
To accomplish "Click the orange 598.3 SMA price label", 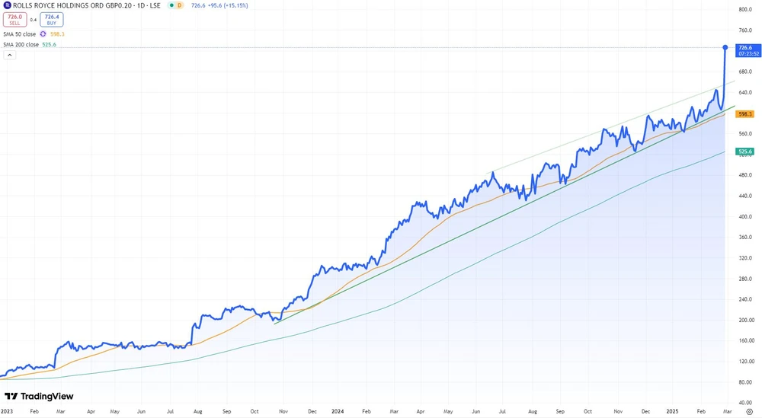I will [x=744, y=114].
